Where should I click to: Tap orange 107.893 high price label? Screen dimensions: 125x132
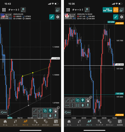point(119,23)
